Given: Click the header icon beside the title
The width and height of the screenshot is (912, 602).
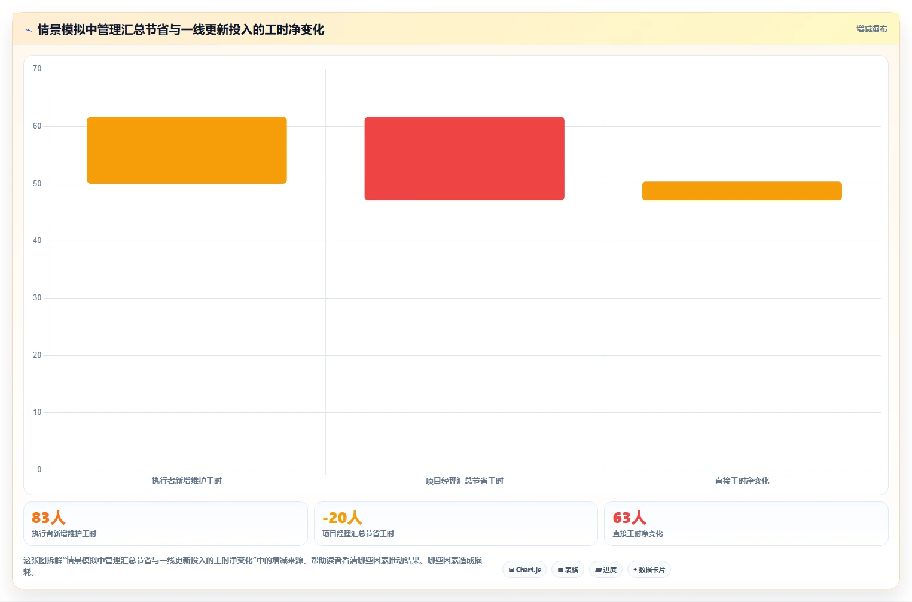Looking at the screenshot, I should pos(28,30).
